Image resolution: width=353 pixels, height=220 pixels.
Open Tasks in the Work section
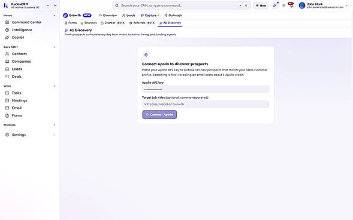(16, 93)
